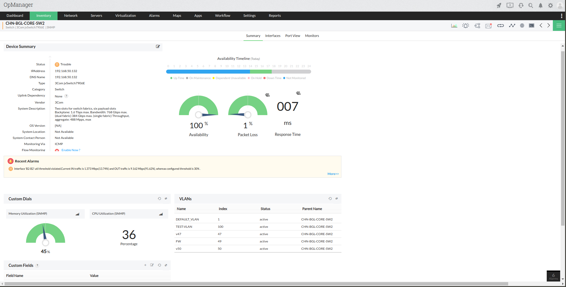Expand the VLANs widget

pos(337,198)
